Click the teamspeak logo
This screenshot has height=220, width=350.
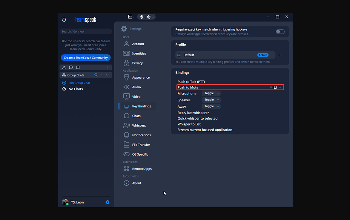(86, 20)
